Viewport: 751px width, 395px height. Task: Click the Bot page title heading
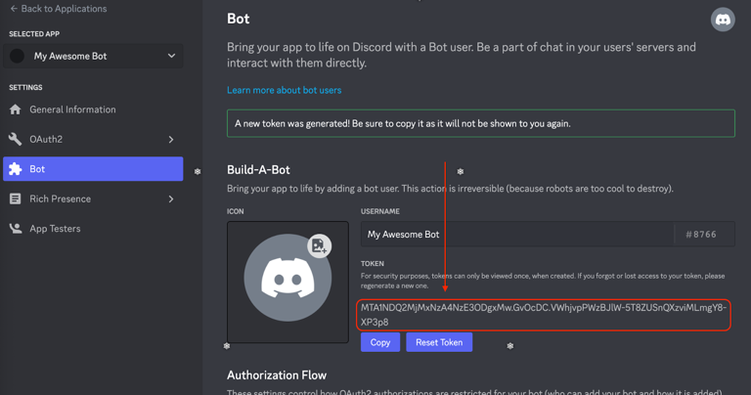click(x=239, y=19)
